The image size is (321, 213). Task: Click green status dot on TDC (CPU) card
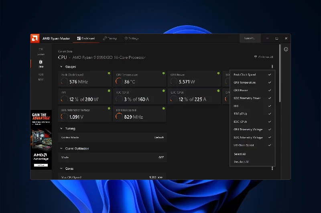point(164,91)
